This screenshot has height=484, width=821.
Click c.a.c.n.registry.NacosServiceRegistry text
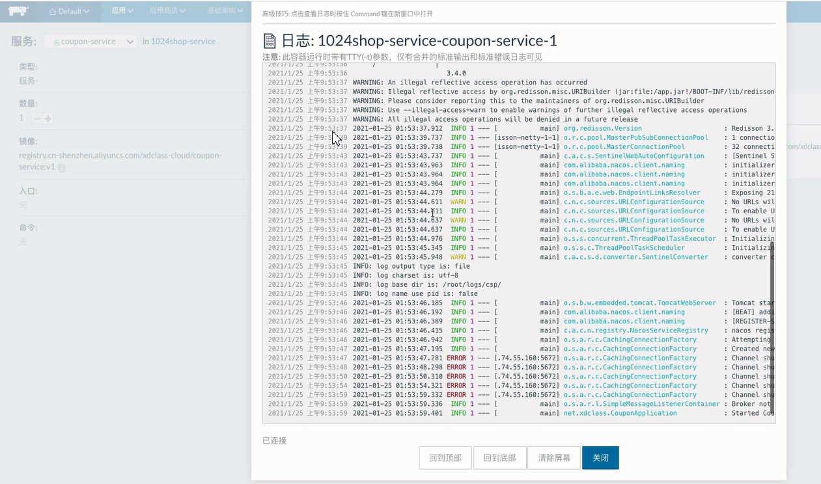coord(635,330)
